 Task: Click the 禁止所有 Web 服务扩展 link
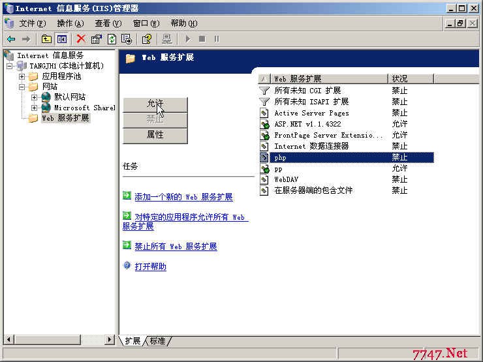coord(176,247)
